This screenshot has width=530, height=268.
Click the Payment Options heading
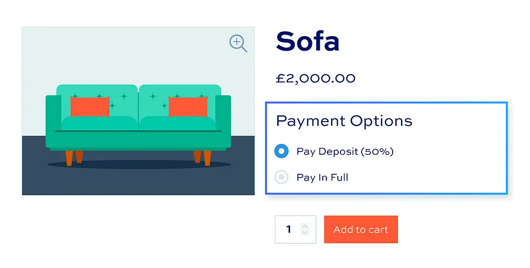(x=344, y=121)
